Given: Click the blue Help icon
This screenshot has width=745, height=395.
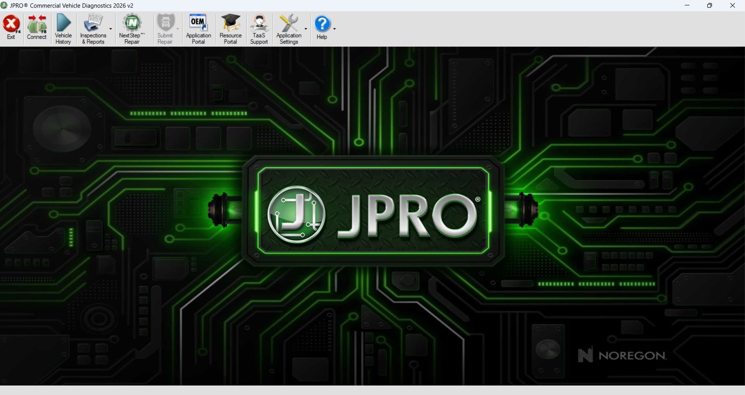Looking at the screenshot, I should coord(322,24).
